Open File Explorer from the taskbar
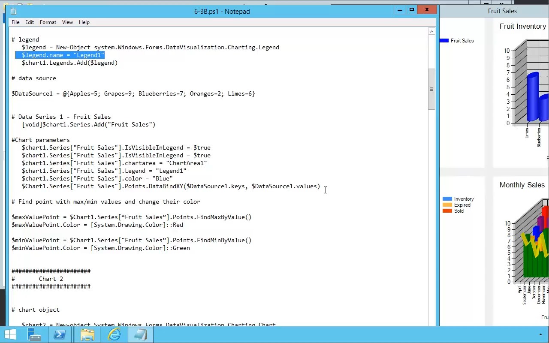This screenshot has height=343, width=549. 87,334
